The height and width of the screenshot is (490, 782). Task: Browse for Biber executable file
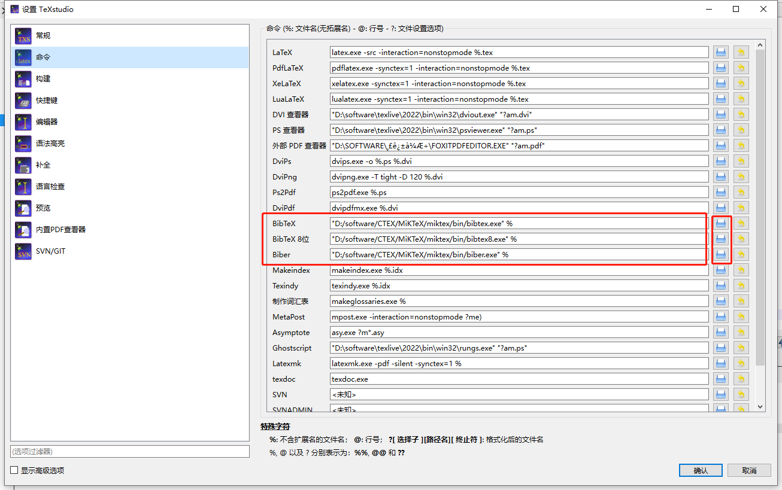tap(720, 254)
